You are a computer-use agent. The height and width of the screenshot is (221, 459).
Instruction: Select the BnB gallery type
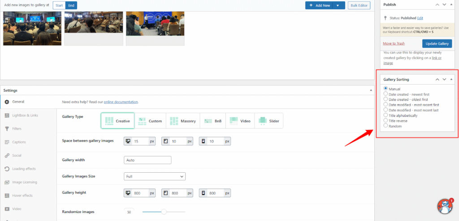pyautogui.click(x=213, y=121)
